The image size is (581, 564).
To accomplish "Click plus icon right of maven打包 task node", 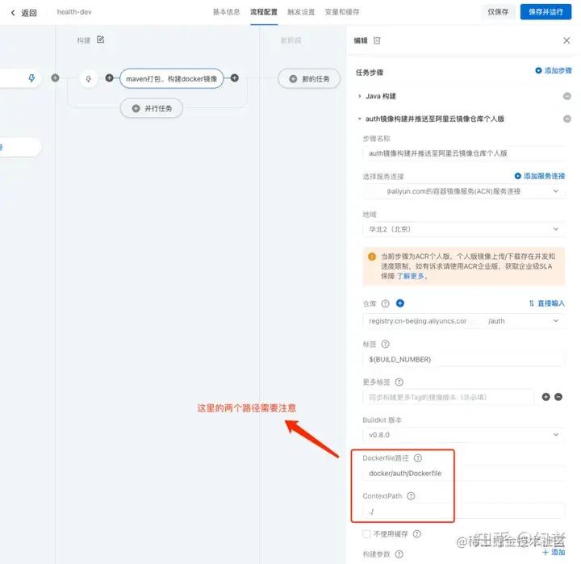I will coord(235,78).
